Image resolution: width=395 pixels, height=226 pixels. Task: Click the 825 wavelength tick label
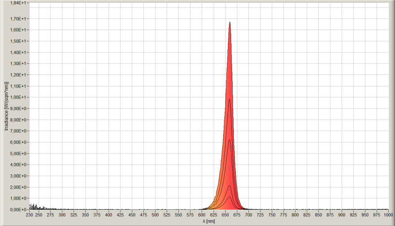pyautogui.click(x=307, y=215)
